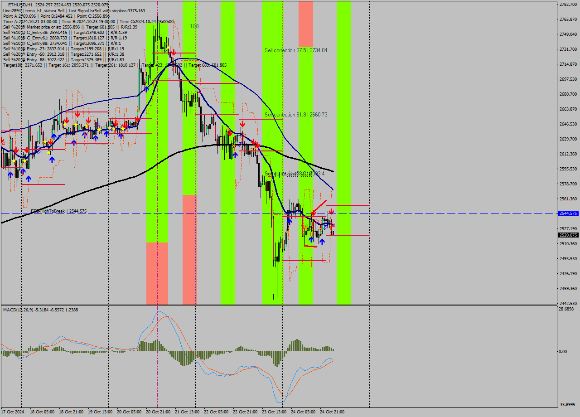Click the 2520.075 current price tag
This screenshot has width=580, height=417.
click(x=568, y=235)
